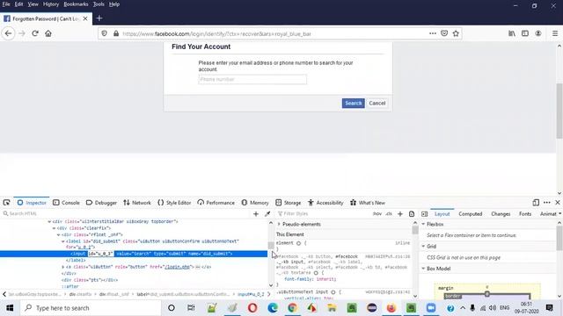The image size is (563, 316).
Task: Collapse the label did_submit node
Action: click(62, 241)
